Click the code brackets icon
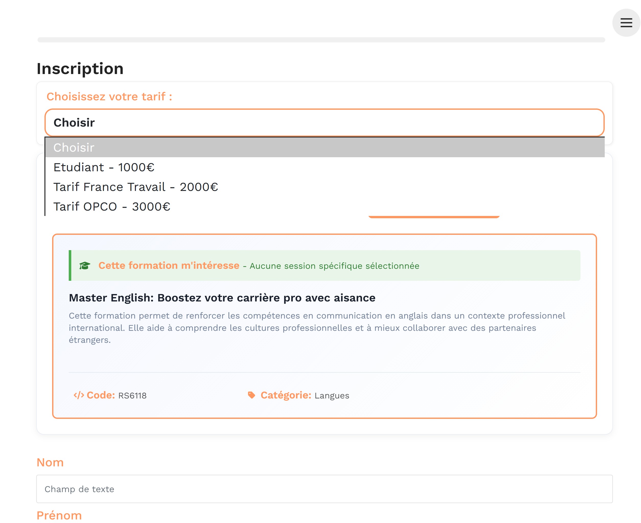 pos(79,395)
